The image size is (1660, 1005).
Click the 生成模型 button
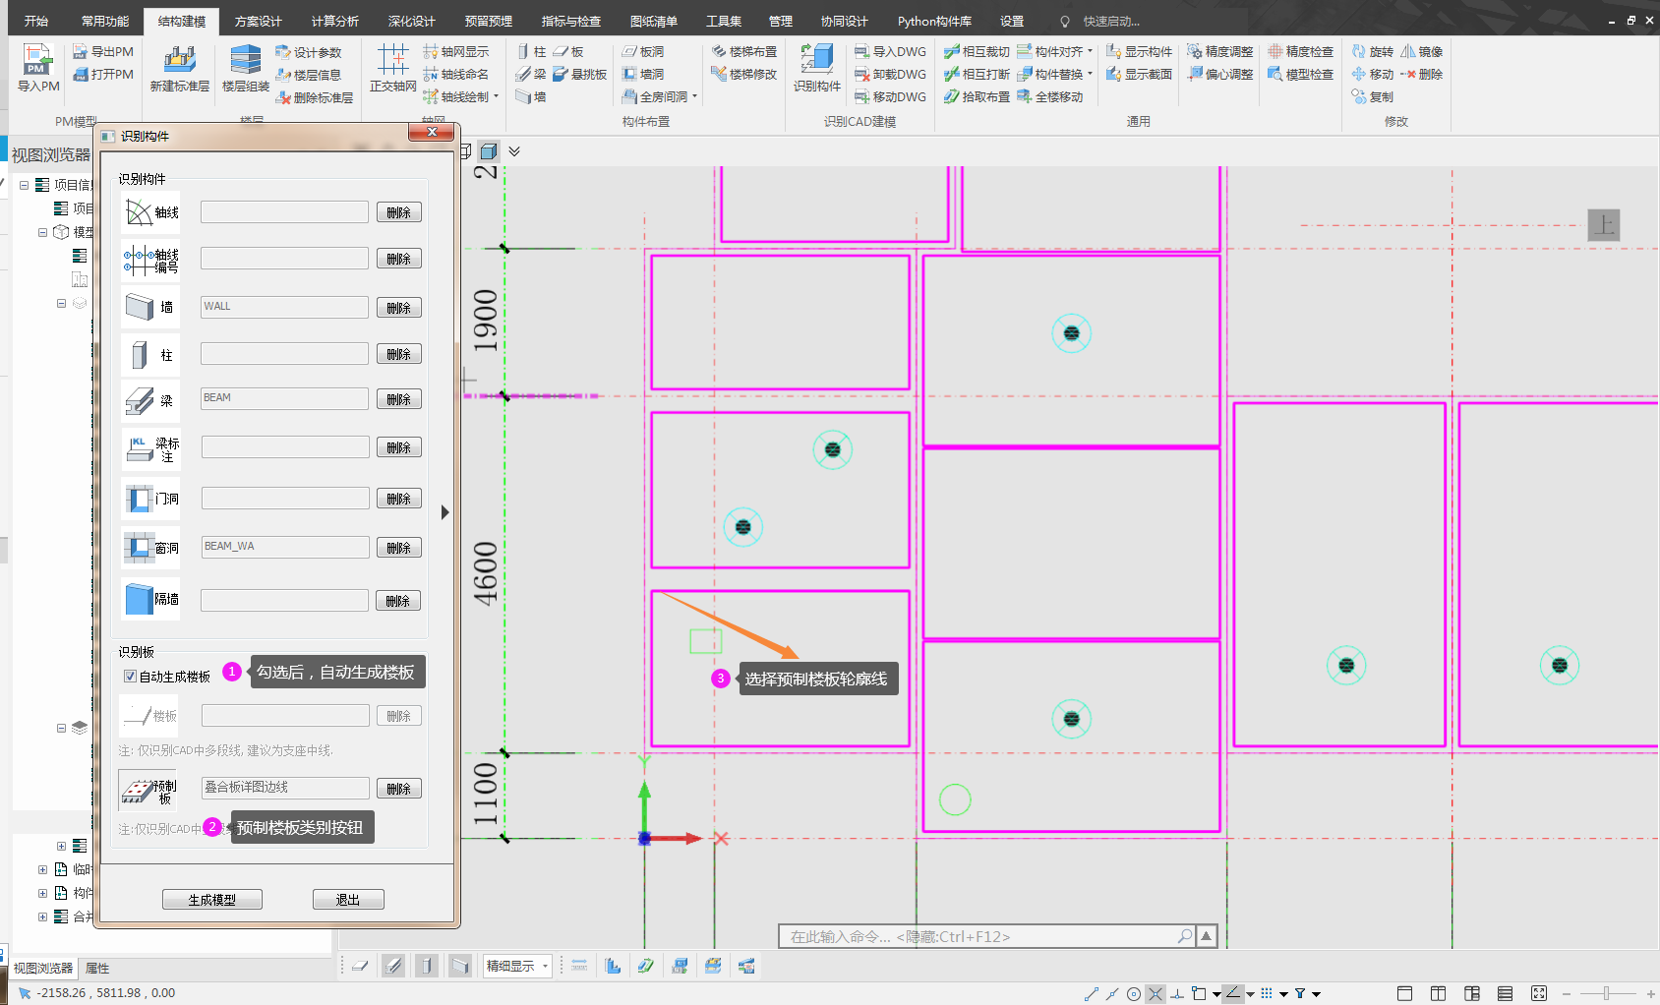(211, 900)
